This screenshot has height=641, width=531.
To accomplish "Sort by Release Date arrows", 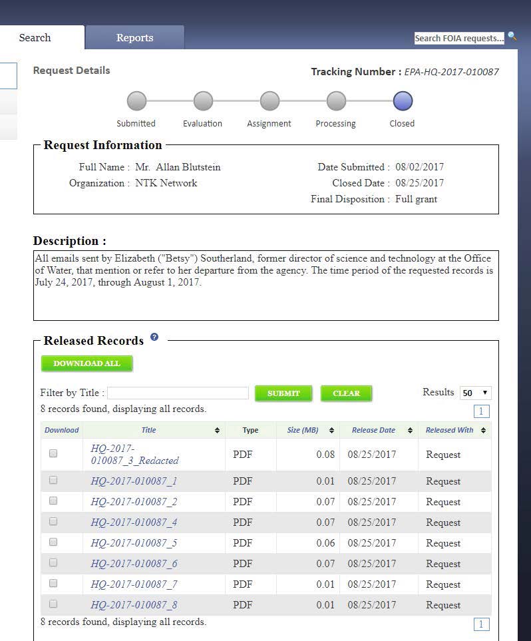I will (x=410, y=430).
